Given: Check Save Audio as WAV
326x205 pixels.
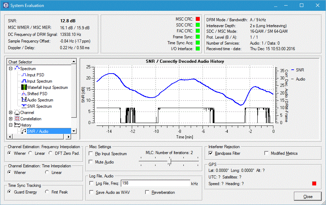Looking at the screenshot, I should (91, 192).
